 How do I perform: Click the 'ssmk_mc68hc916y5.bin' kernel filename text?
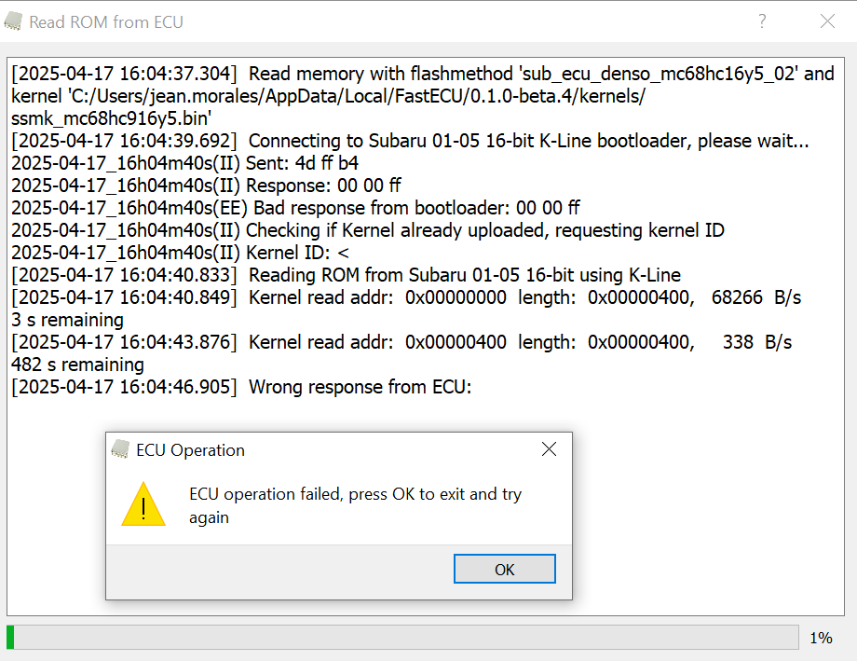[112, 118]
